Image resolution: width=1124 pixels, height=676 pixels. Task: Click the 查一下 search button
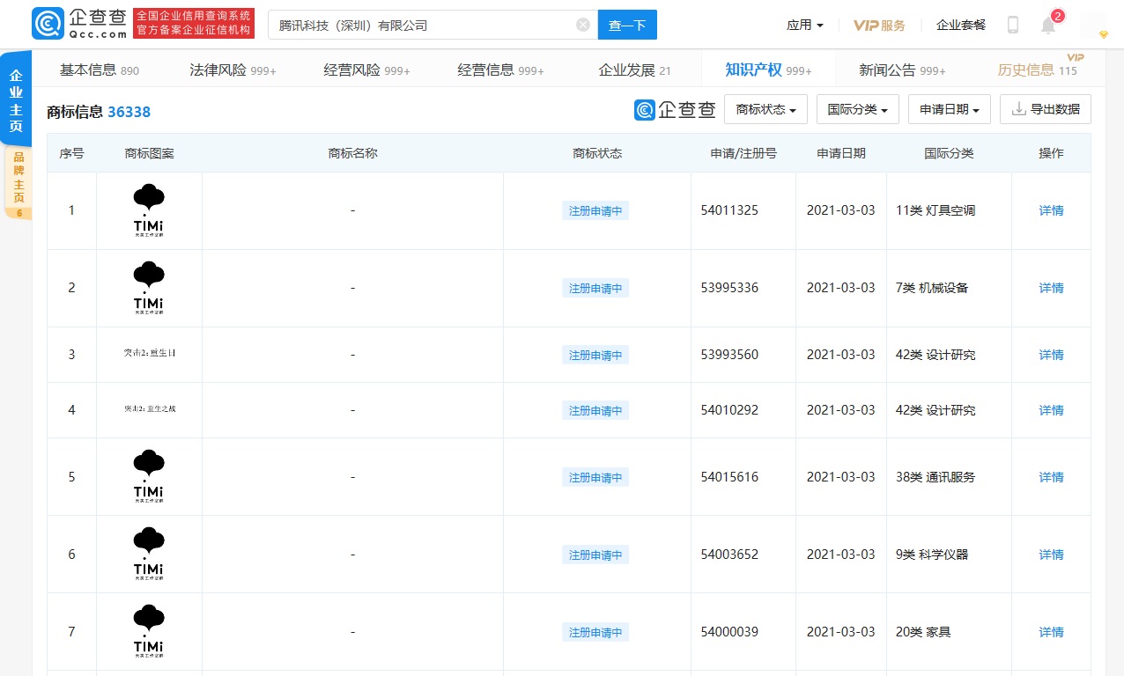coord(627,25)
